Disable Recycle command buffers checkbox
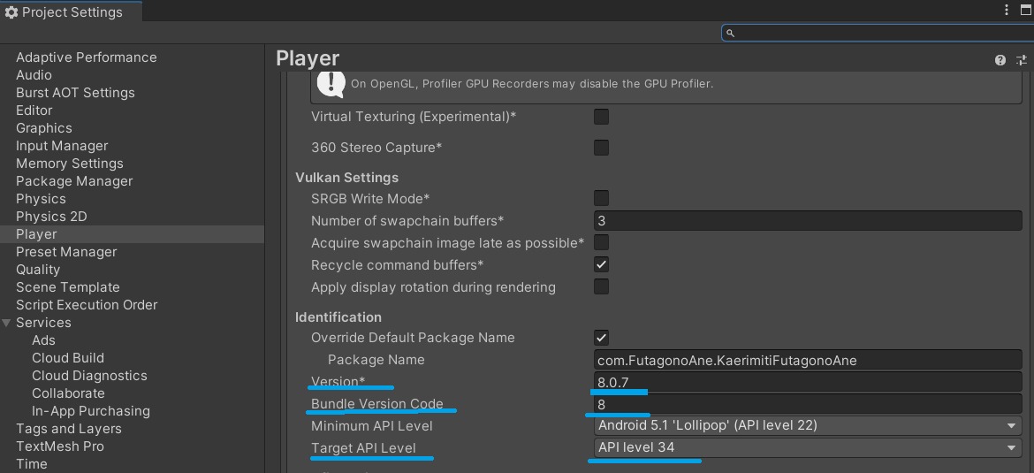 coord(601,264)
